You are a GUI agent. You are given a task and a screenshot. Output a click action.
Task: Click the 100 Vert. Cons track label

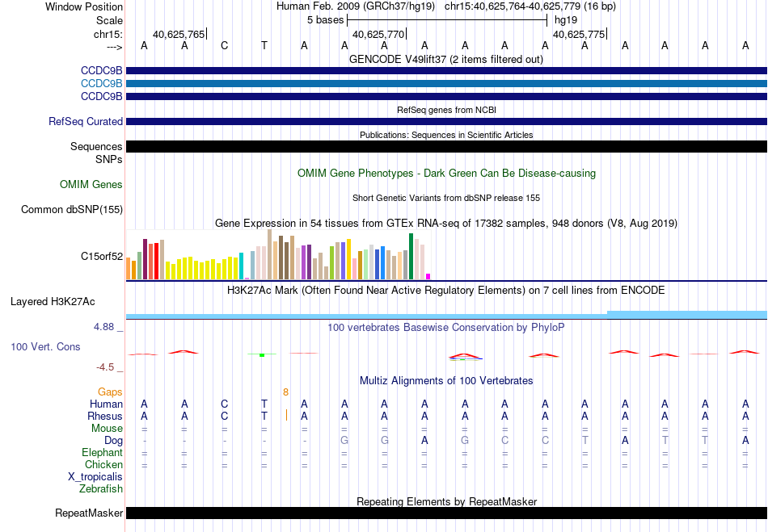click(45, 346)
